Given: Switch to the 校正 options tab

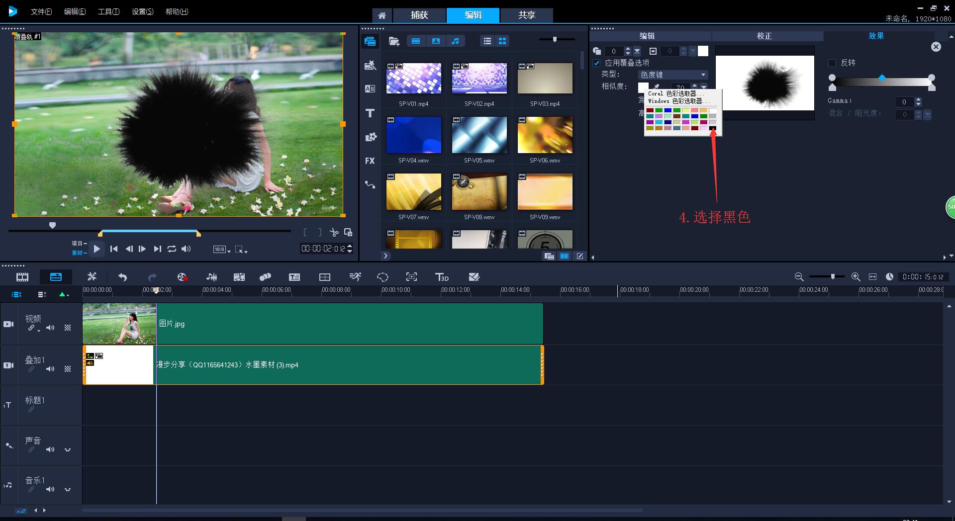Looking at the screenshot, I should (x=764, y=36).
